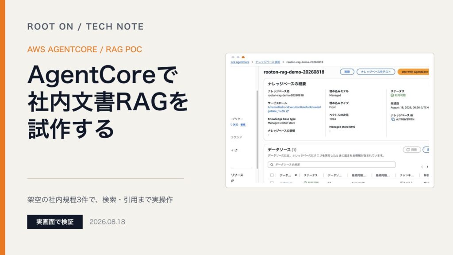The width and height of the screenshot is (453, 255).
Task: Click the チャンキ... column header
Action: [x=407, y=175]
